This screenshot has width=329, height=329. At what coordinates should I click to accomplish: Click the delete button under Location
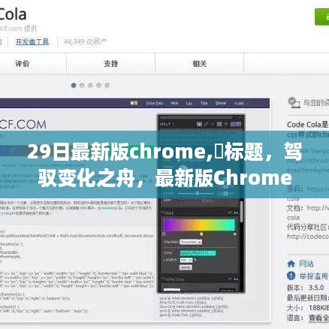click(x=186, y=267)
